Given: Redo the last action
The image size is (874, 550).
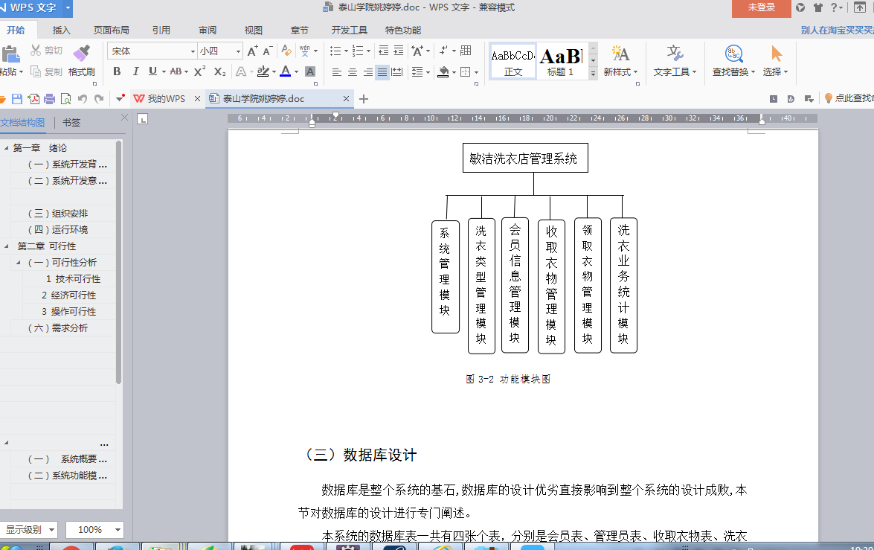Looking at the screenshot, I should click(x=99, y=99).
